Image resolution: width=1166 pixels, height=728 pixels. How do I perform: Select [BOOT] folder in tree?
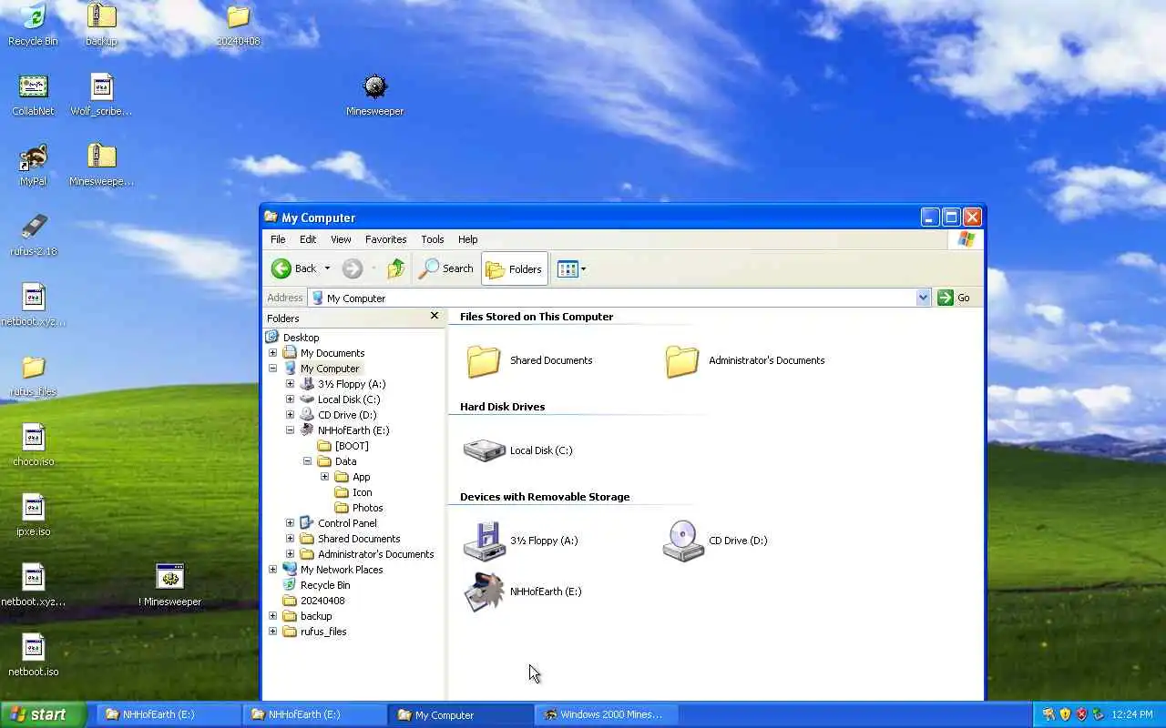click(x=351, y=446)
